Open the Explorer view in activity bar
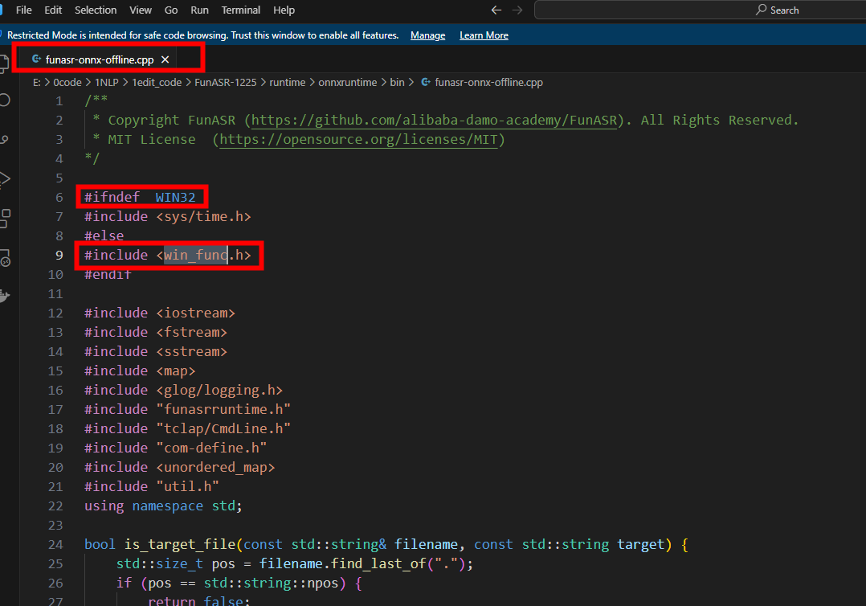866x606 pixels. point(5,63)
